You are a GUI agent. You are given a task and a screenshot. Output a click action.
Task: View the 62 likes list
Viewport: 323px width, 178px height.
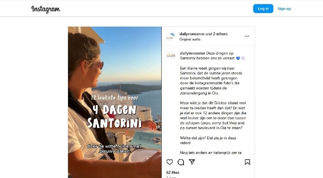tap(173, 172)
